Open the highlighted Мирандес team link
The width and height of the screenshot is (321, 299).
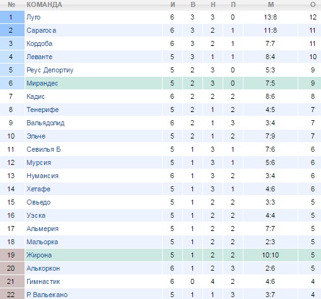42,83
